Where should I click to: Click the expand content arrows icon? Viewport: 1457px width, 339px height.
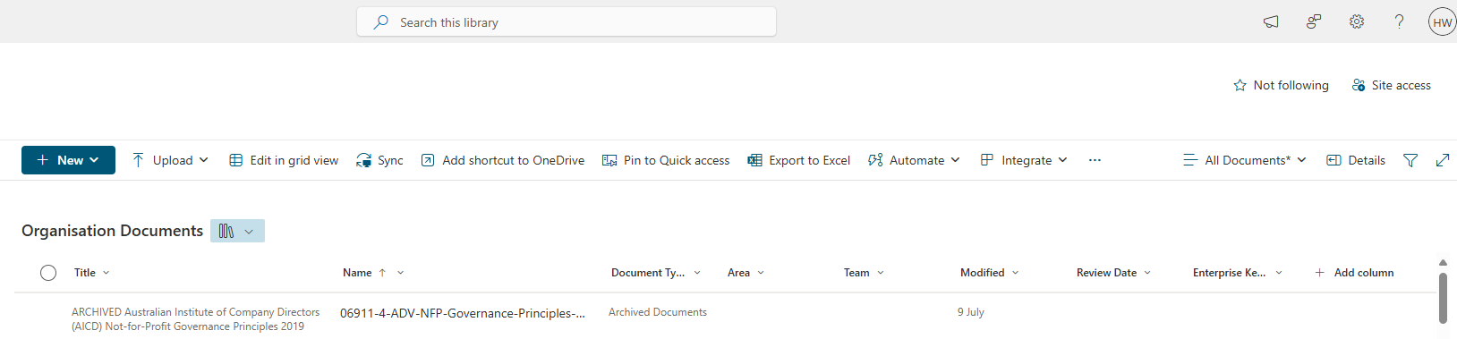point(1443,160)
